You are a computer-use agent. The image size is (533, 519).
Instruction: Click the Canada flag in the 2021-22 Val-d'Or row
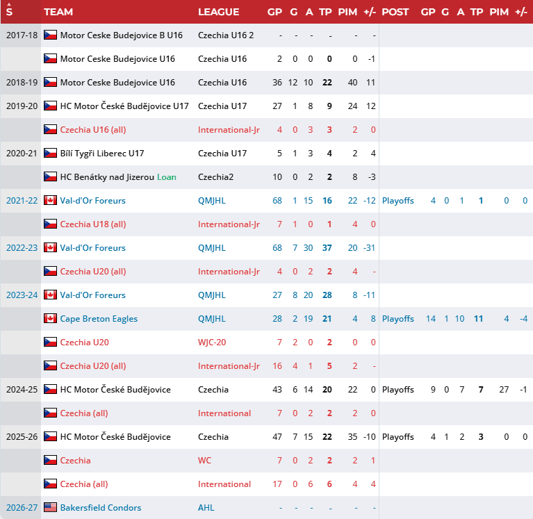click(x=50, y=200)
